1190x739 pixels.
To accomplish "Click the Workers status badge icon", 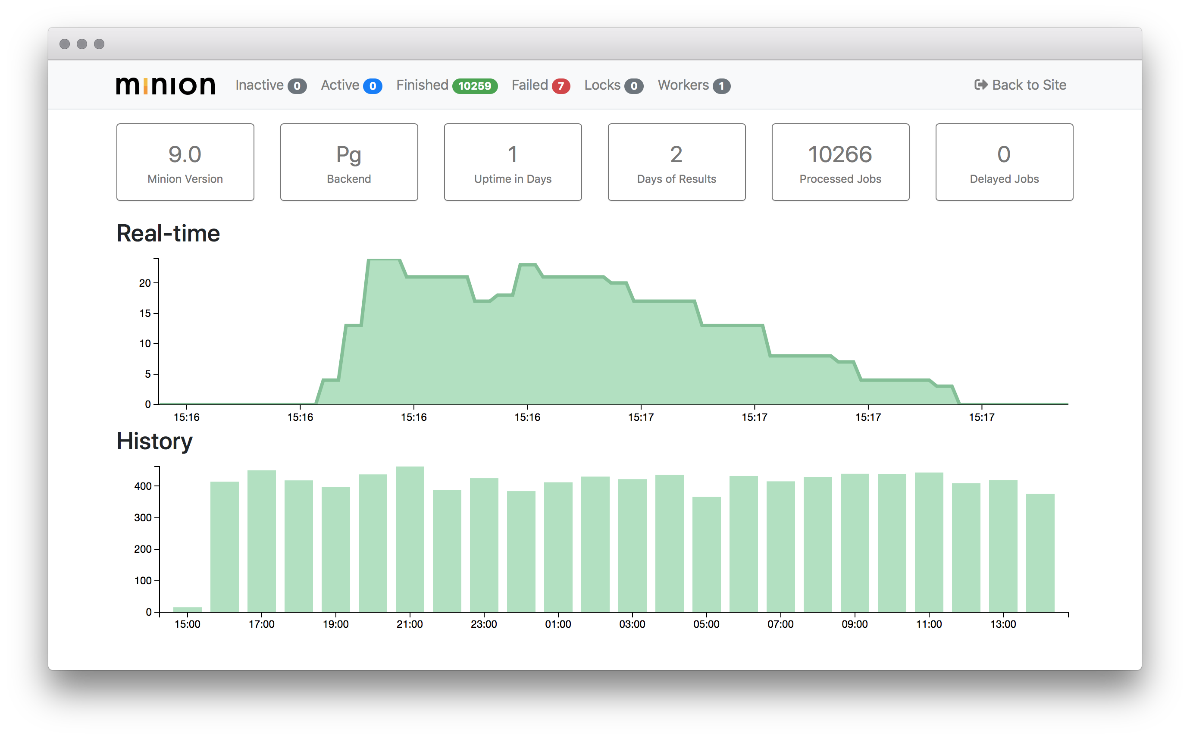I will (723, 84).
